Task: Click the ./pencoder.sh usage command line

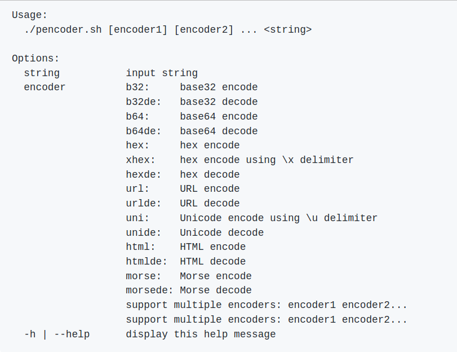Action: (168, 30)
